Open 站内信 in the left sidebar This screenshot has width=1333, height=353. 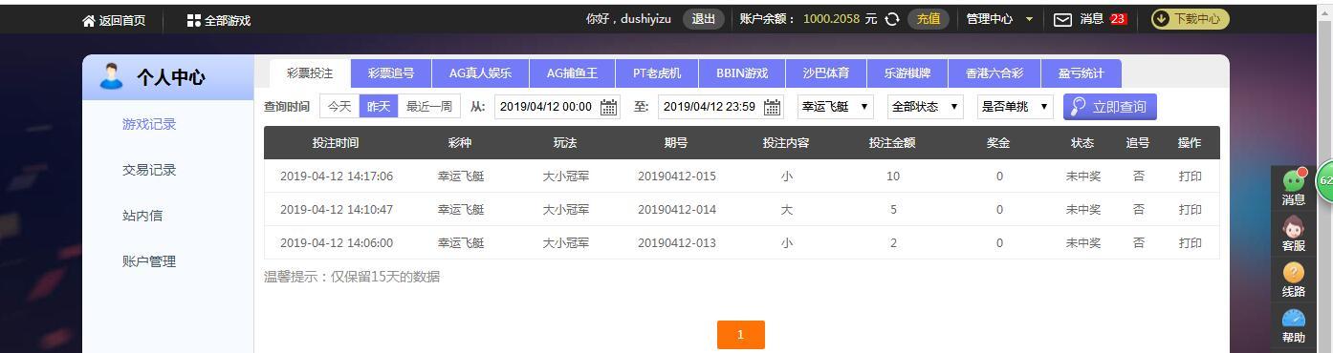pos(142,216)
